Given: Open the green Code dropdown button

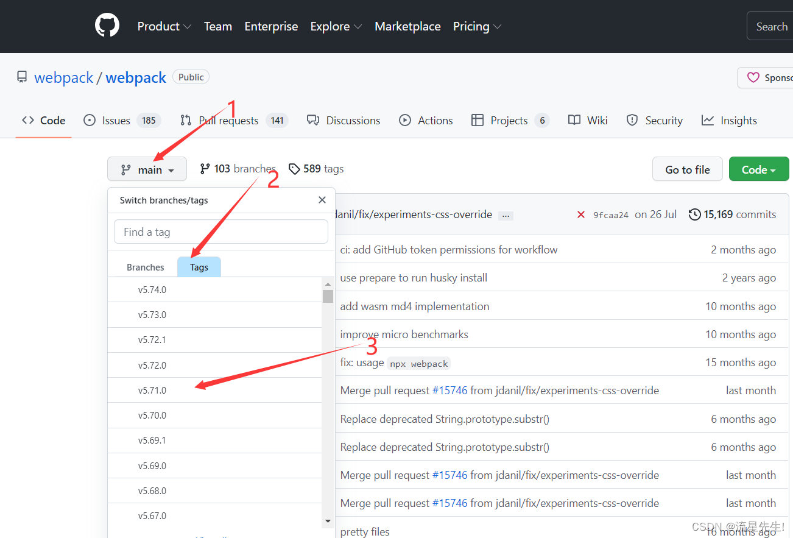Looking at the screenshot, I should (x=759, y=169).
